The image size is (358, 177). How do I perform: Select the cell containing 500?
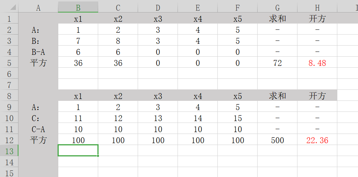(x=278, y=140)
